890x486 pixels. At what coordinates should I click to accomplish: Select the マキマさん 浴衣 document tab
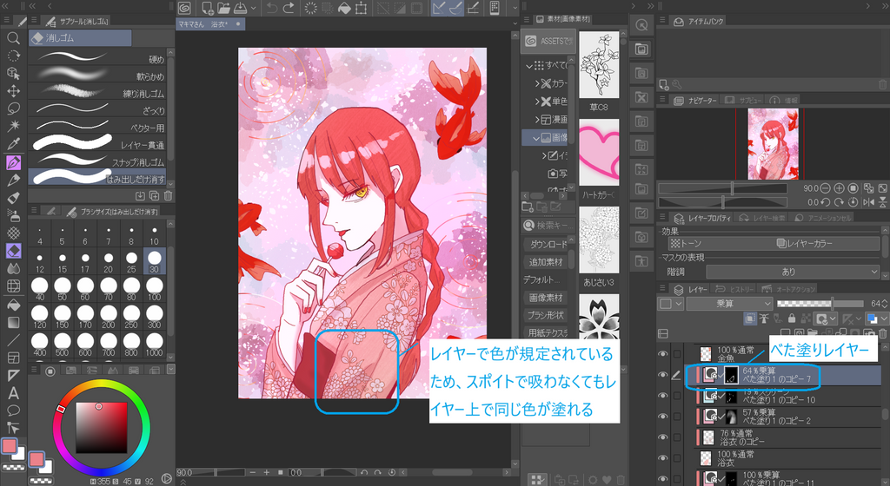tap(210, 23)
